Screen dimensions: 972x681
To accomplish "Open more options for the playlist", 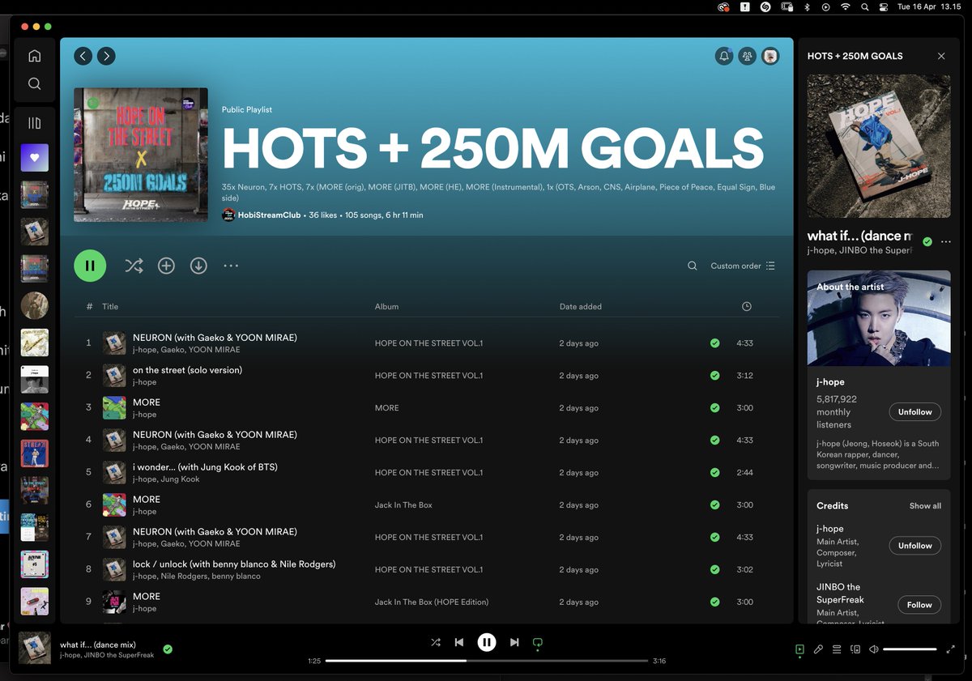I will [231, 266].
